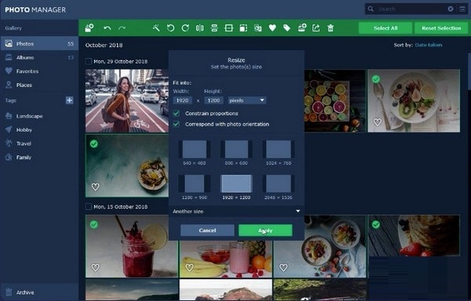Redo the last action

click(x=122, y=28)
